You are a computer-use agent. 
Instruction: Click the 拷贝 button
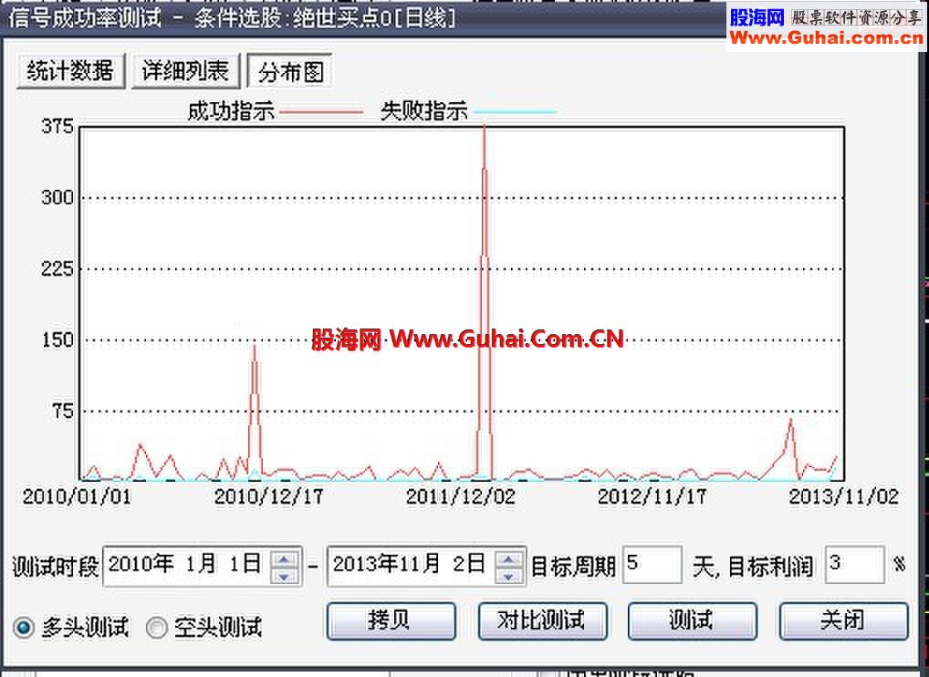pos(391,620)
